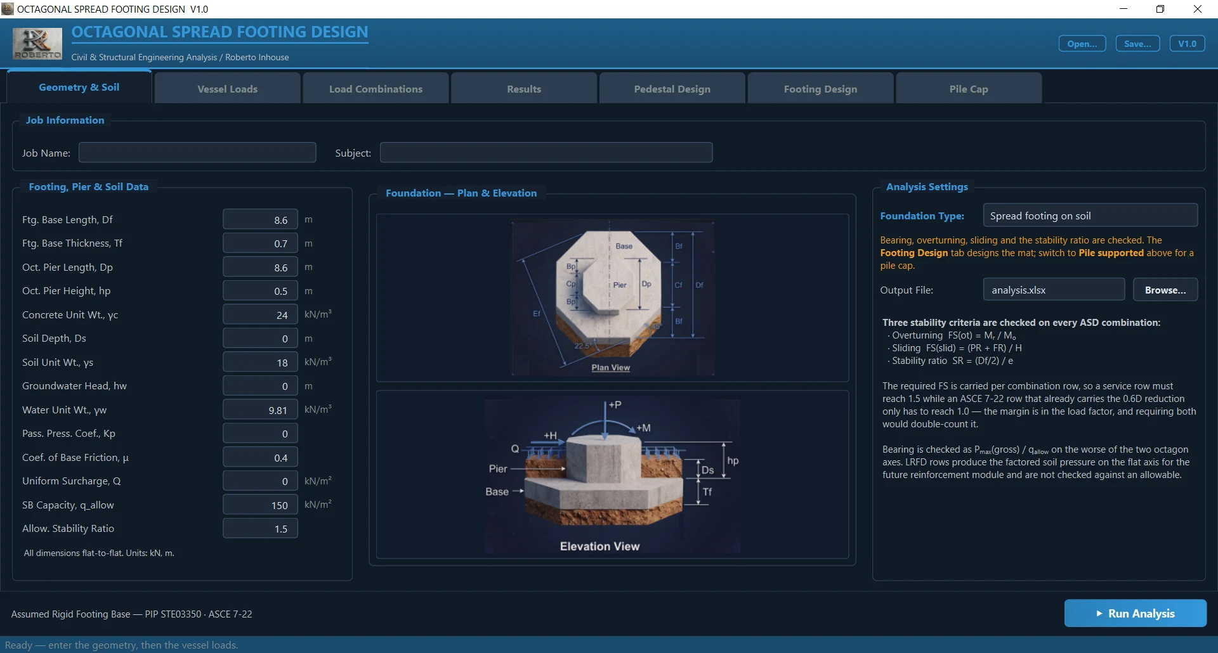Edit the SB Capacity q_allow field

[x=260, y=505]
